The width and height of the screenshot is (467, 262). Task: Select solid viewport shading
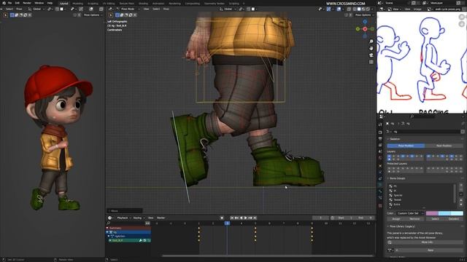coord(359,9)
